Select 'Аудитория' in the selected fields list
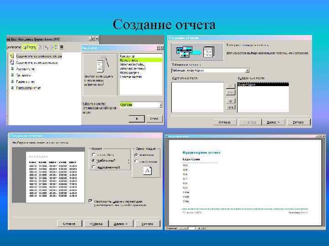 coord(263,85)
